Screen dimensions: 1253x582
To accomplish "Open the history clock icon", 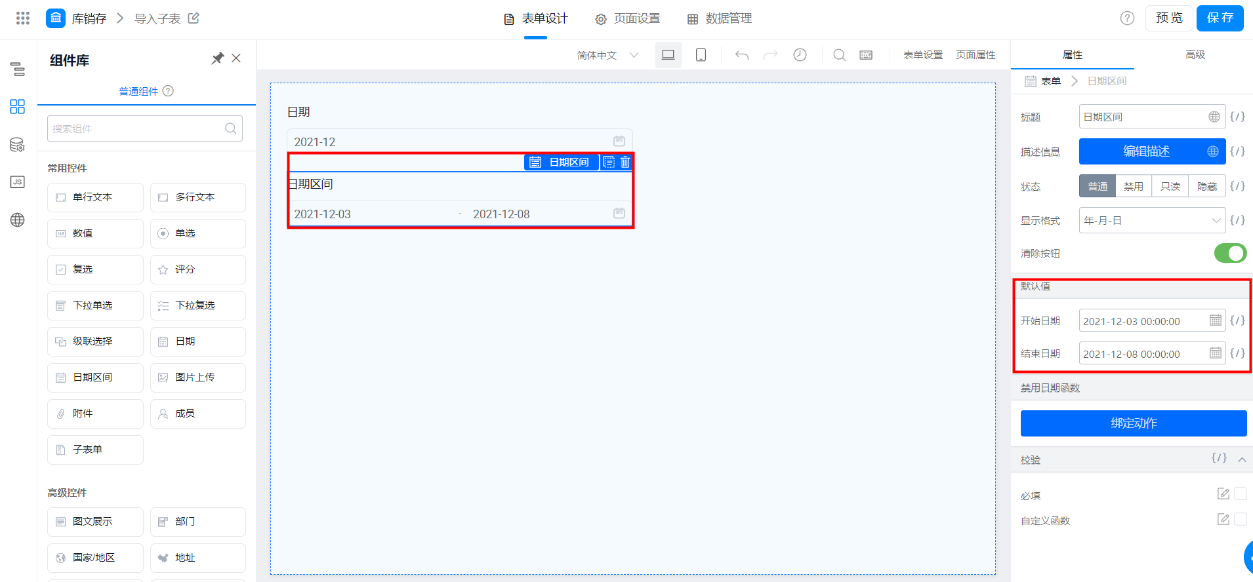I will [800, 55].
